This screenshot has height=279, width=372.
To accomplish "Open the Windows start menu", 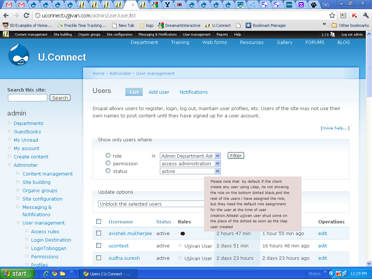I will [x=17, y=274].
